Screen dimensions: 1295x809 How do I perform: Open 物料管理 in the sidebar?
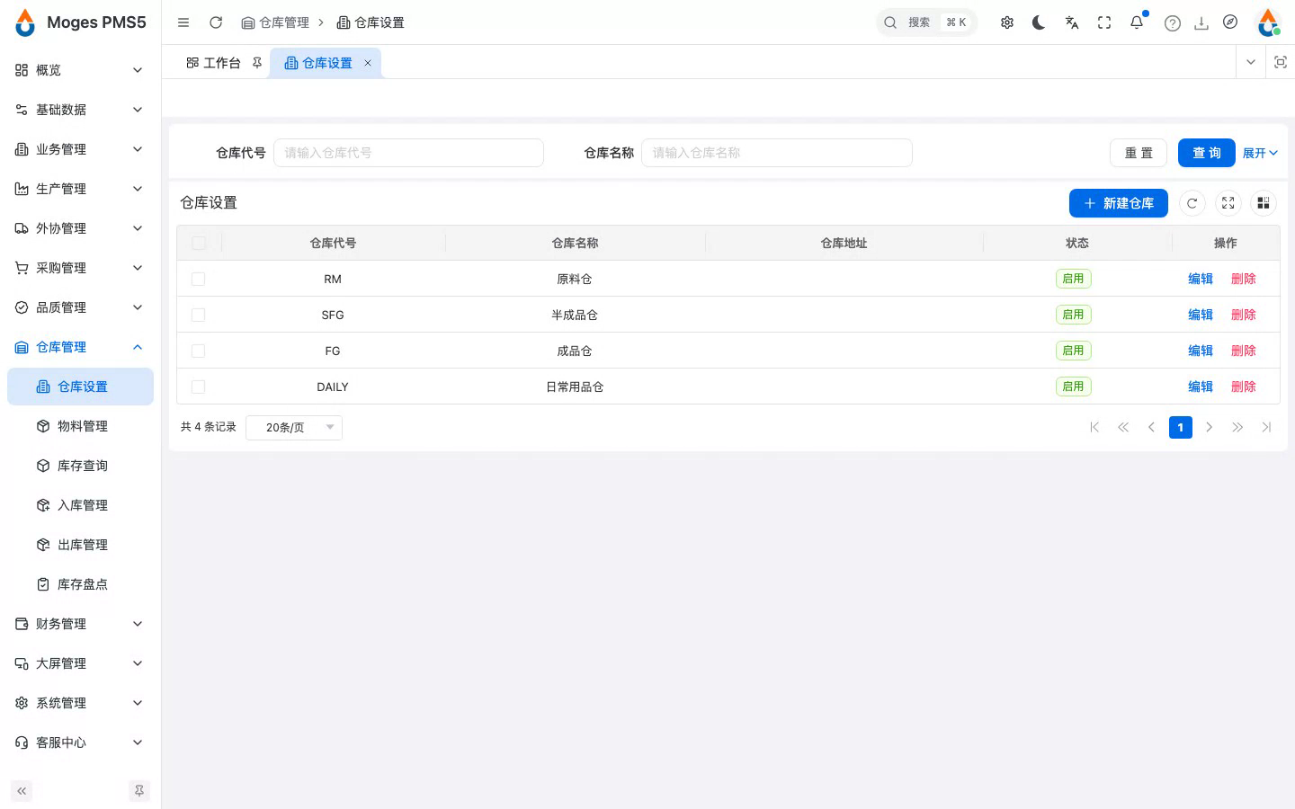tap(80, 426)
